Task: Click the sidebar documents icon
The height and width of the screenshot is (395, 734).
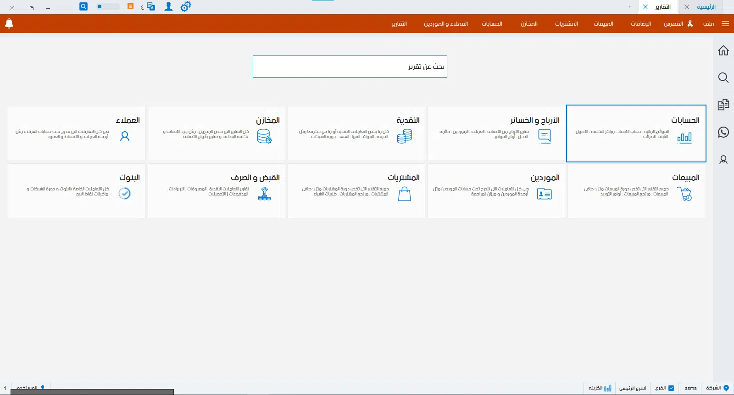Action: (x=723, y=105)
